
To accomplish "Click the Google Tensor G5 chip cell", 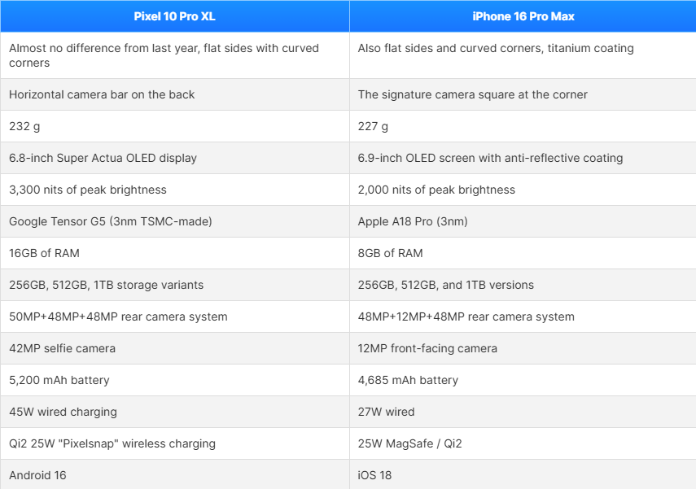I will click(175, 221).
